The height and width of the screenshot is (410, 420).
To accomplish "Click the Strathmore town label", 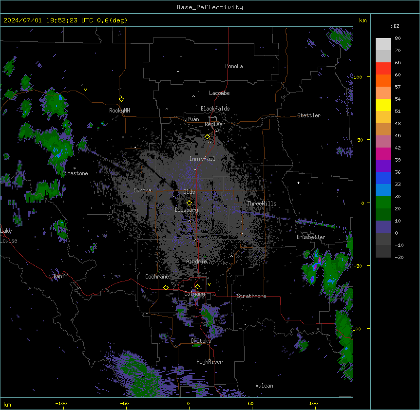I will tap(251, 296).
